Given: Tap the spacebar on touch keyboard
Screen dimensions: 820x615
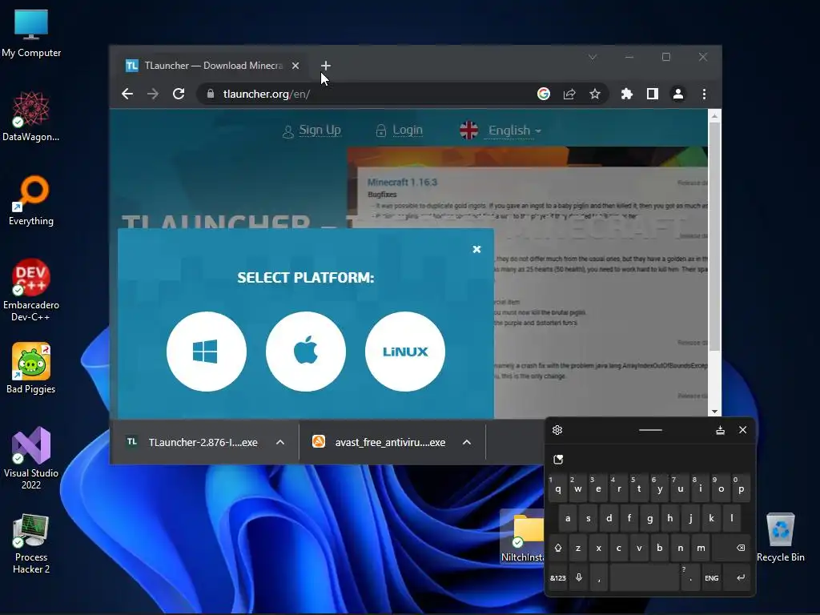Looking at the screenshot, I should [645, 577].
